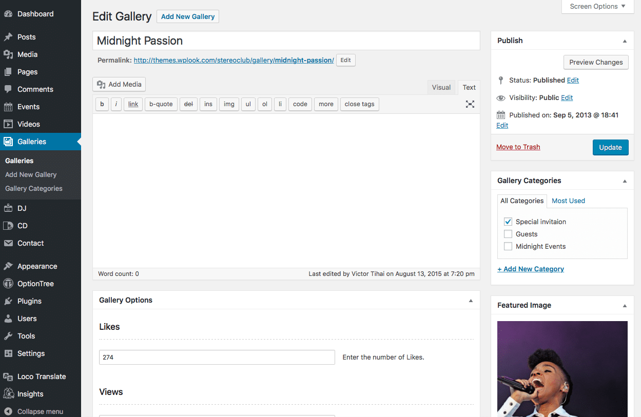Switch to the Visual editor tab

pos(441,87)
